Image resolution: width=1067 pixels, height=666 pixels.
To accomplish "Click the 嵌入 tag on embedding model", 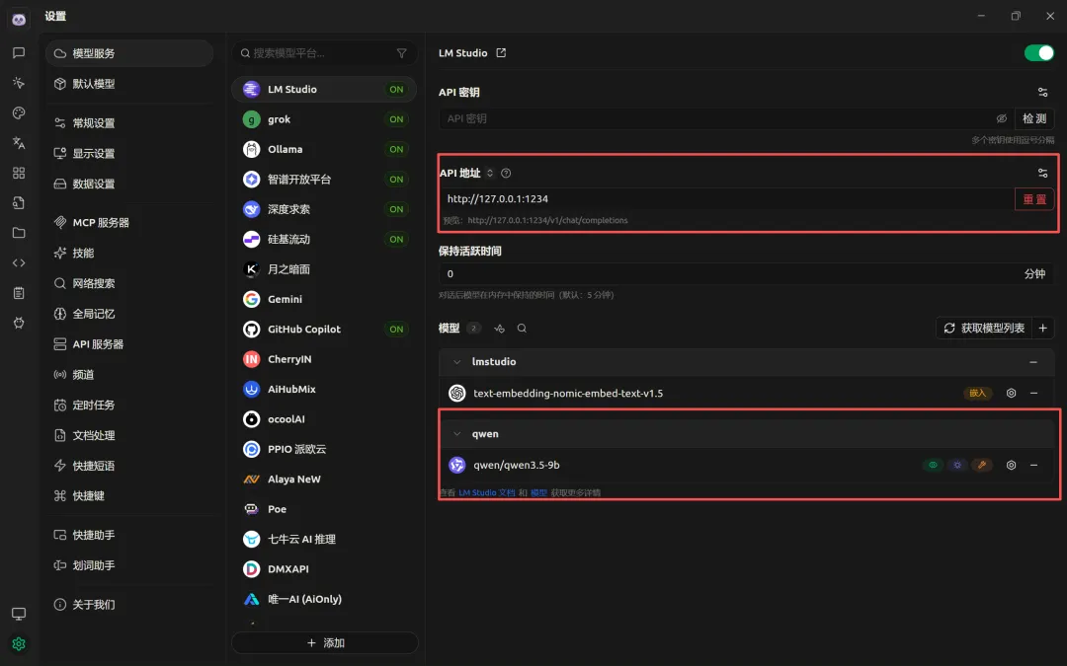I will click(x=978, y=393).
